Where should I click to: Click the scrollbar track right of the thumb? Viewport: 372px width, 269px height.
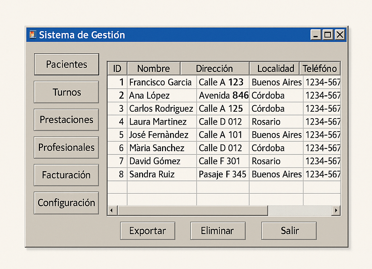(300, 210)
